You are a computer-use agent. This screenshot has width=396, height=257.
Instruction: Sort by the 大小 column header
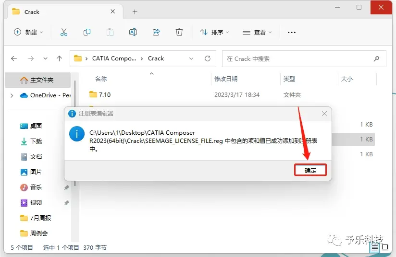click(x=347, y=79)
